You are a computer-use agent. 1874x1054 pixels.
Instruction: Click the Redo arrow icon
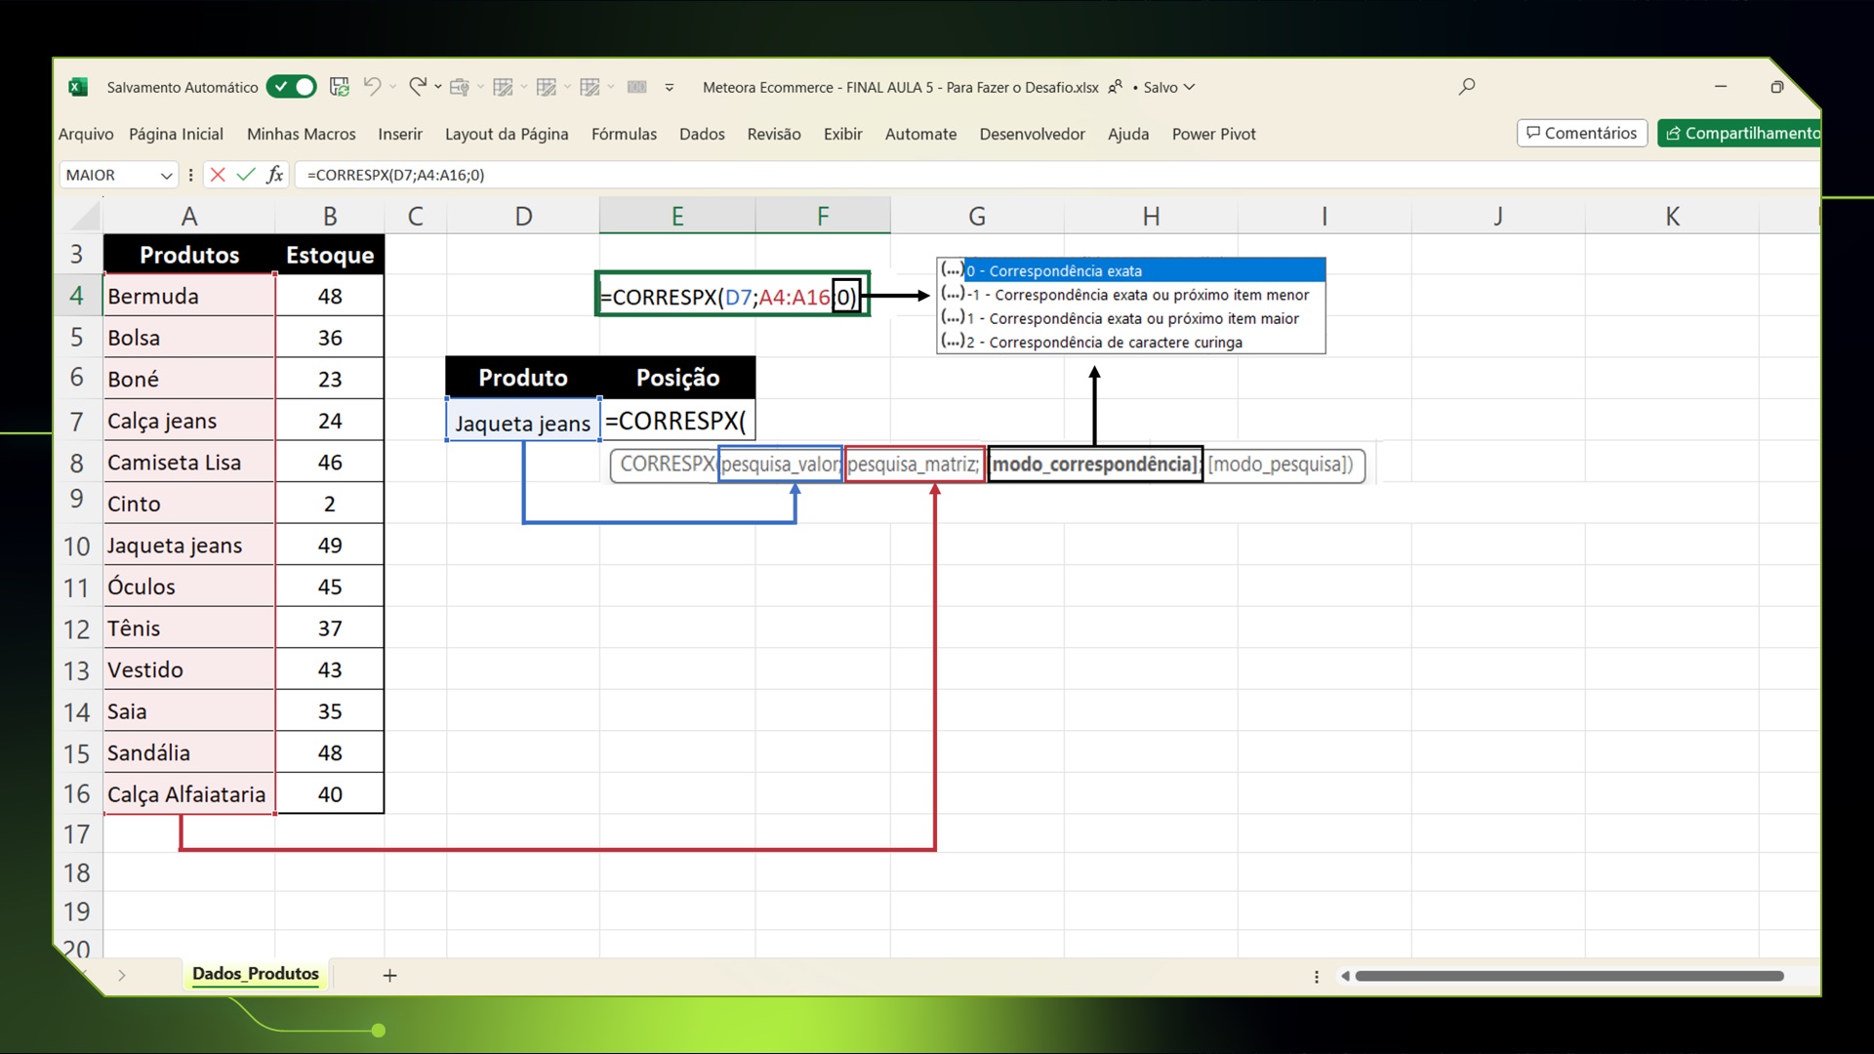[417, 87]
